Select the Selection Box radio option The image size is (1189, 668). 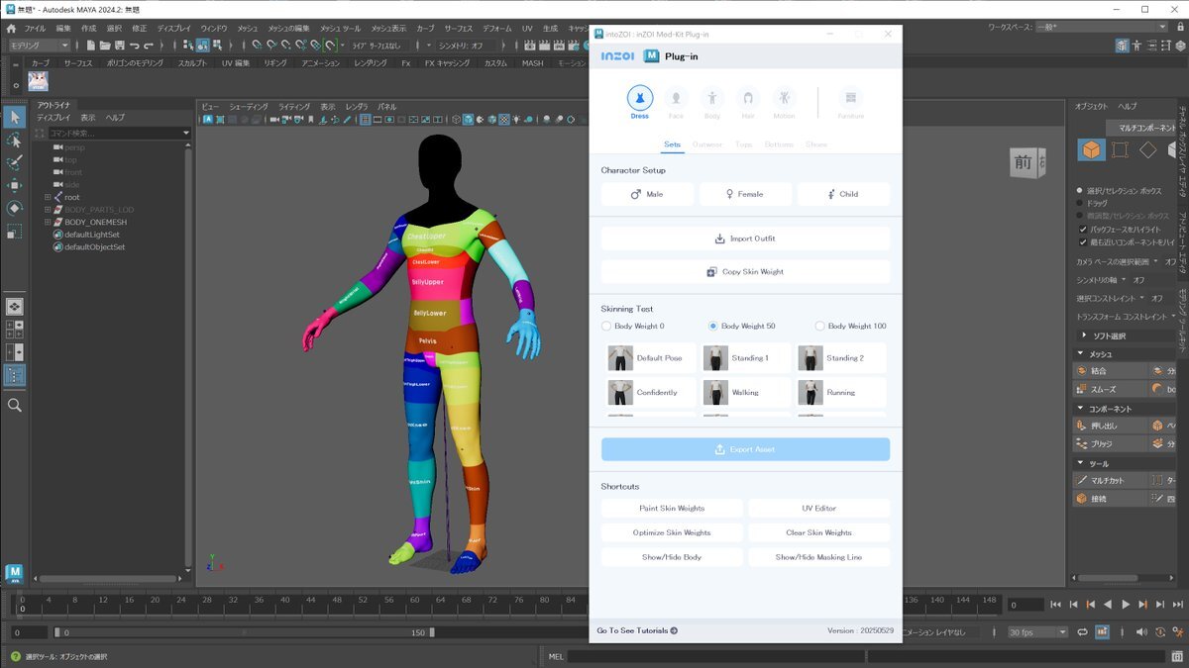tap(1080, 190)
